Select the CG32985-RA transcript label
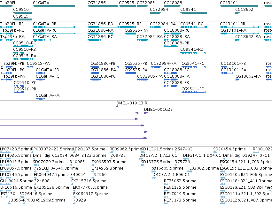 [x=150, y=37]
